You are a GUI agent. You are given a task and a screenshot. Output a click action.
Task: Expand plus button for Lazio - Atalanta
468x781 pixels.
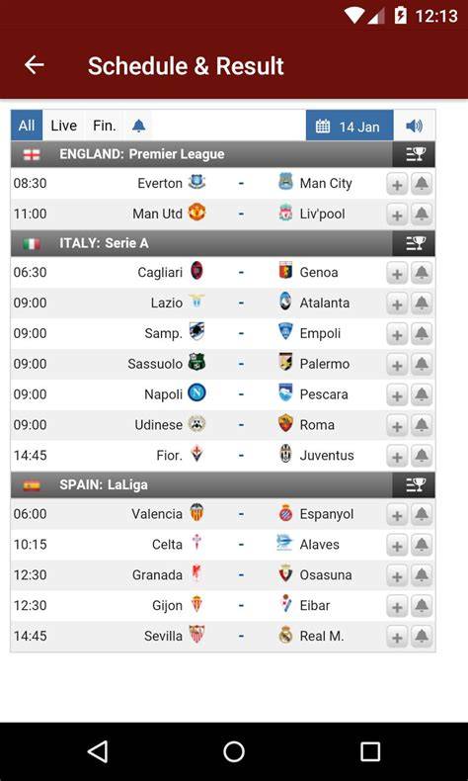[397, 304]
